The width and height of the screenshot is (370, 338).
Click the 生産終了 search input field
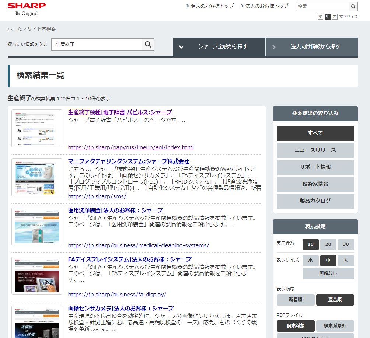point(97,45)
